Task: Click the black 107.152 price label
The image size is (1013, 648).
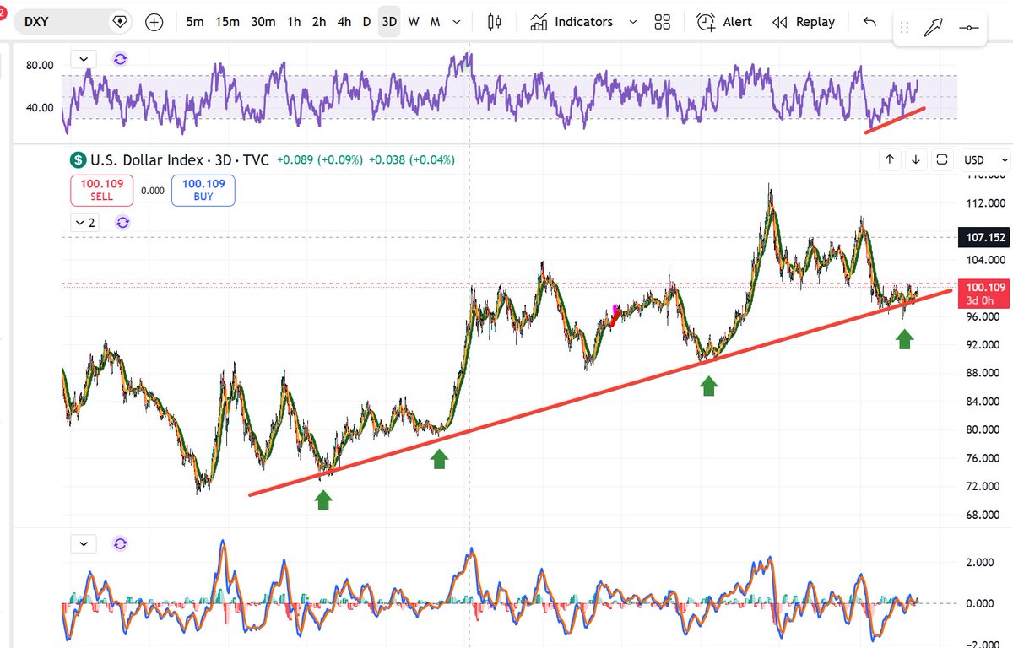Action: pyautogui.click(x=983, y=239)
